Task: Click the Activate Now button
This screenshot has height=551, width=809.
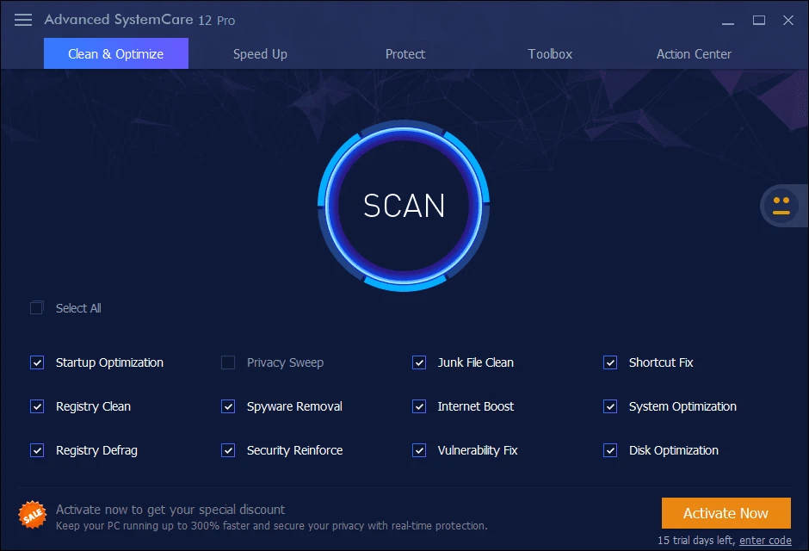Action: tap(726, 513)
